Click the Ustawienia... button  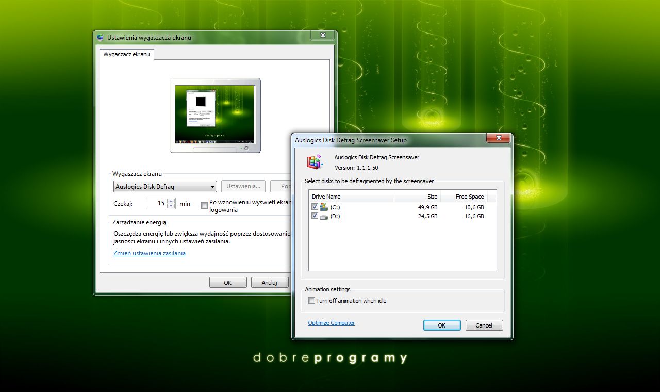point(243,186)
